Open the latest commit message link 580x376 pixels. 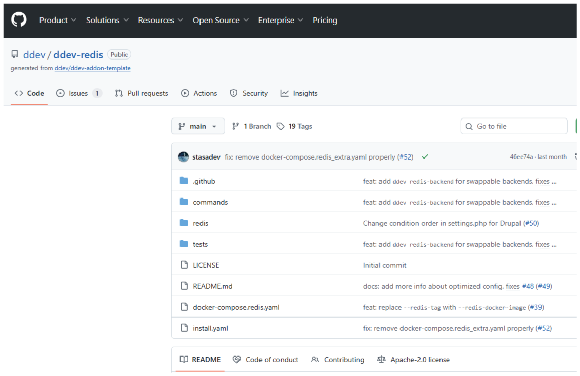[x=310, y=157]
